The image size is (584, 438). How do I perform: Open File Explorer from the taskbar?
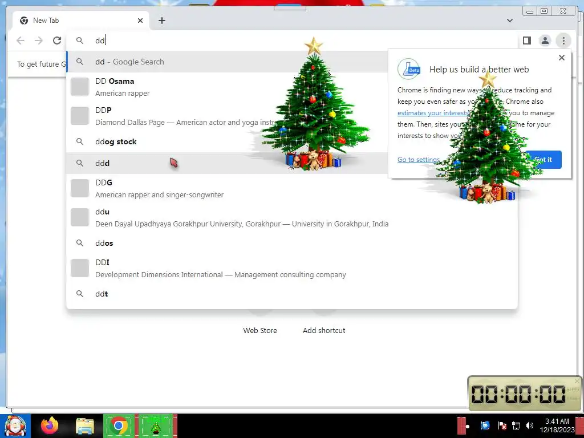click(85, 426)
